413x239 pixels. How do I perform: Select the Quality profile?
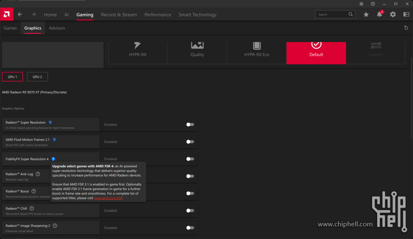pyautogui.click(x=197, y=53)
